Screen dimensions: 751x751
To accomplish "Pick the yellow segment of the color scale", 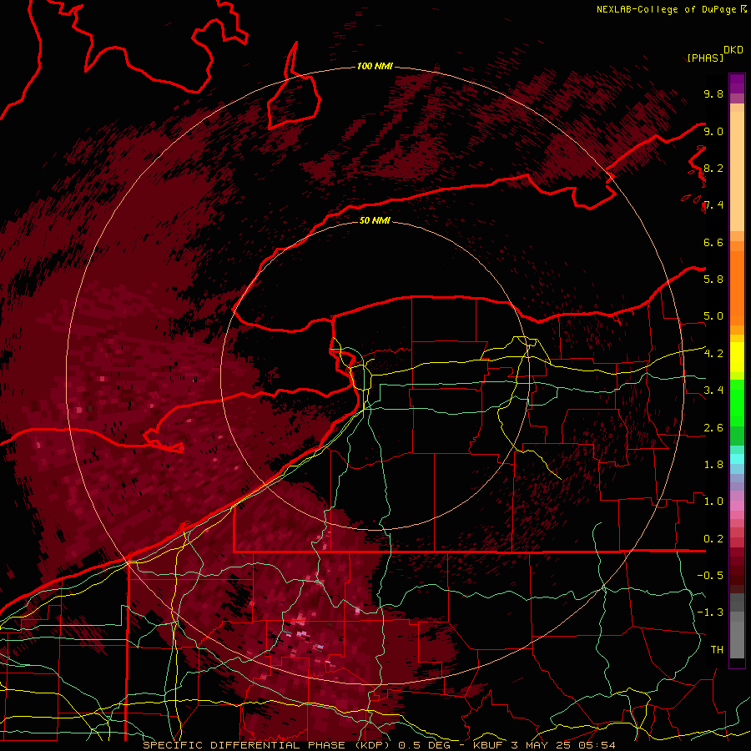I will click(x=737, y=357).
